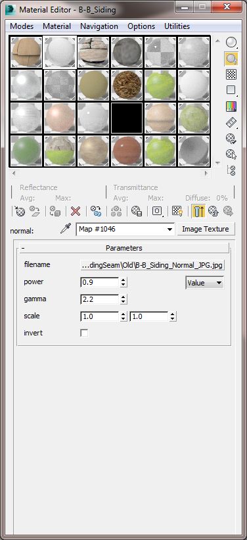This screenshot has height=540, width=247.
Task: Open the Material ID Channel flyout
Action: (x=157, y=210)
